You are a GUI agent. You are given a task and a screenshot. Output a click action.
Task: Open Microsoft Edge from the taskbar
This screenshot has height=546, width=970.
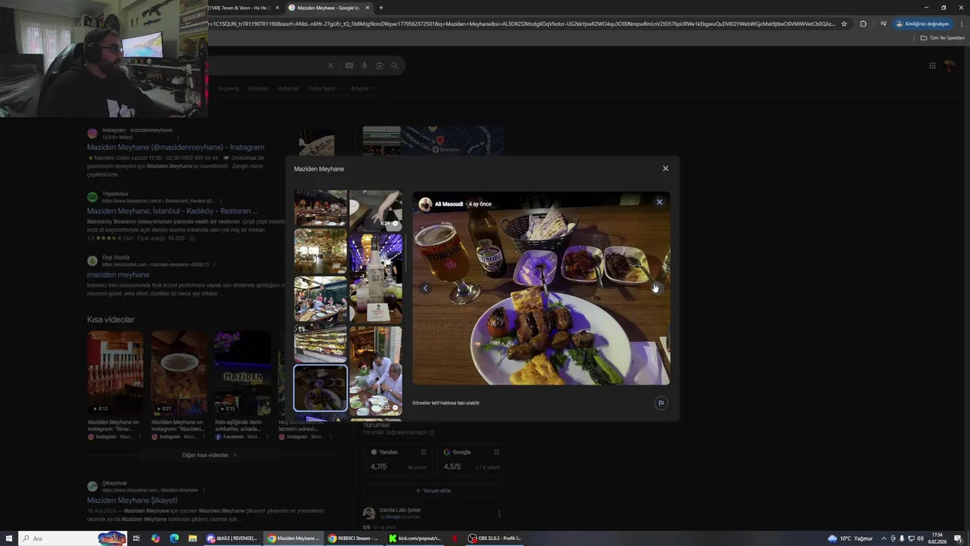[174, 538]
